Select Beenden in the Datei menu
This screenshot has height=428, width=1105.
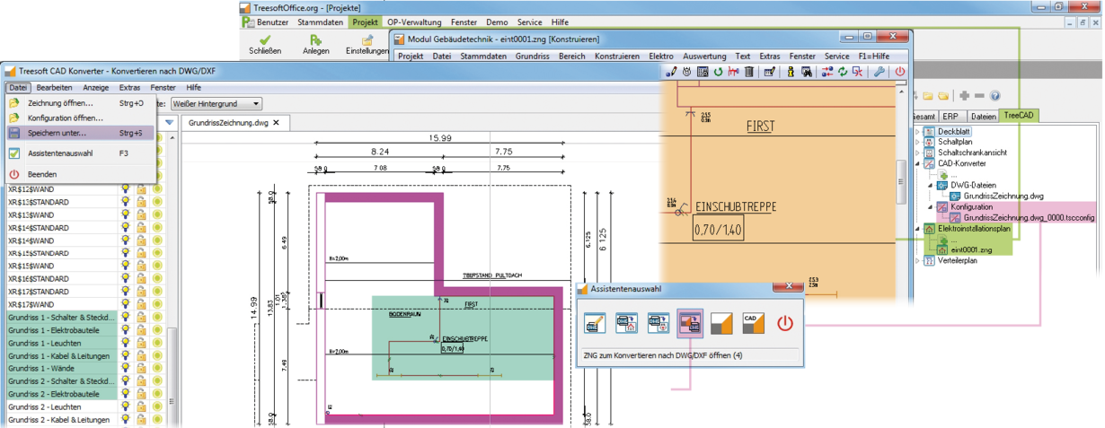81,174
